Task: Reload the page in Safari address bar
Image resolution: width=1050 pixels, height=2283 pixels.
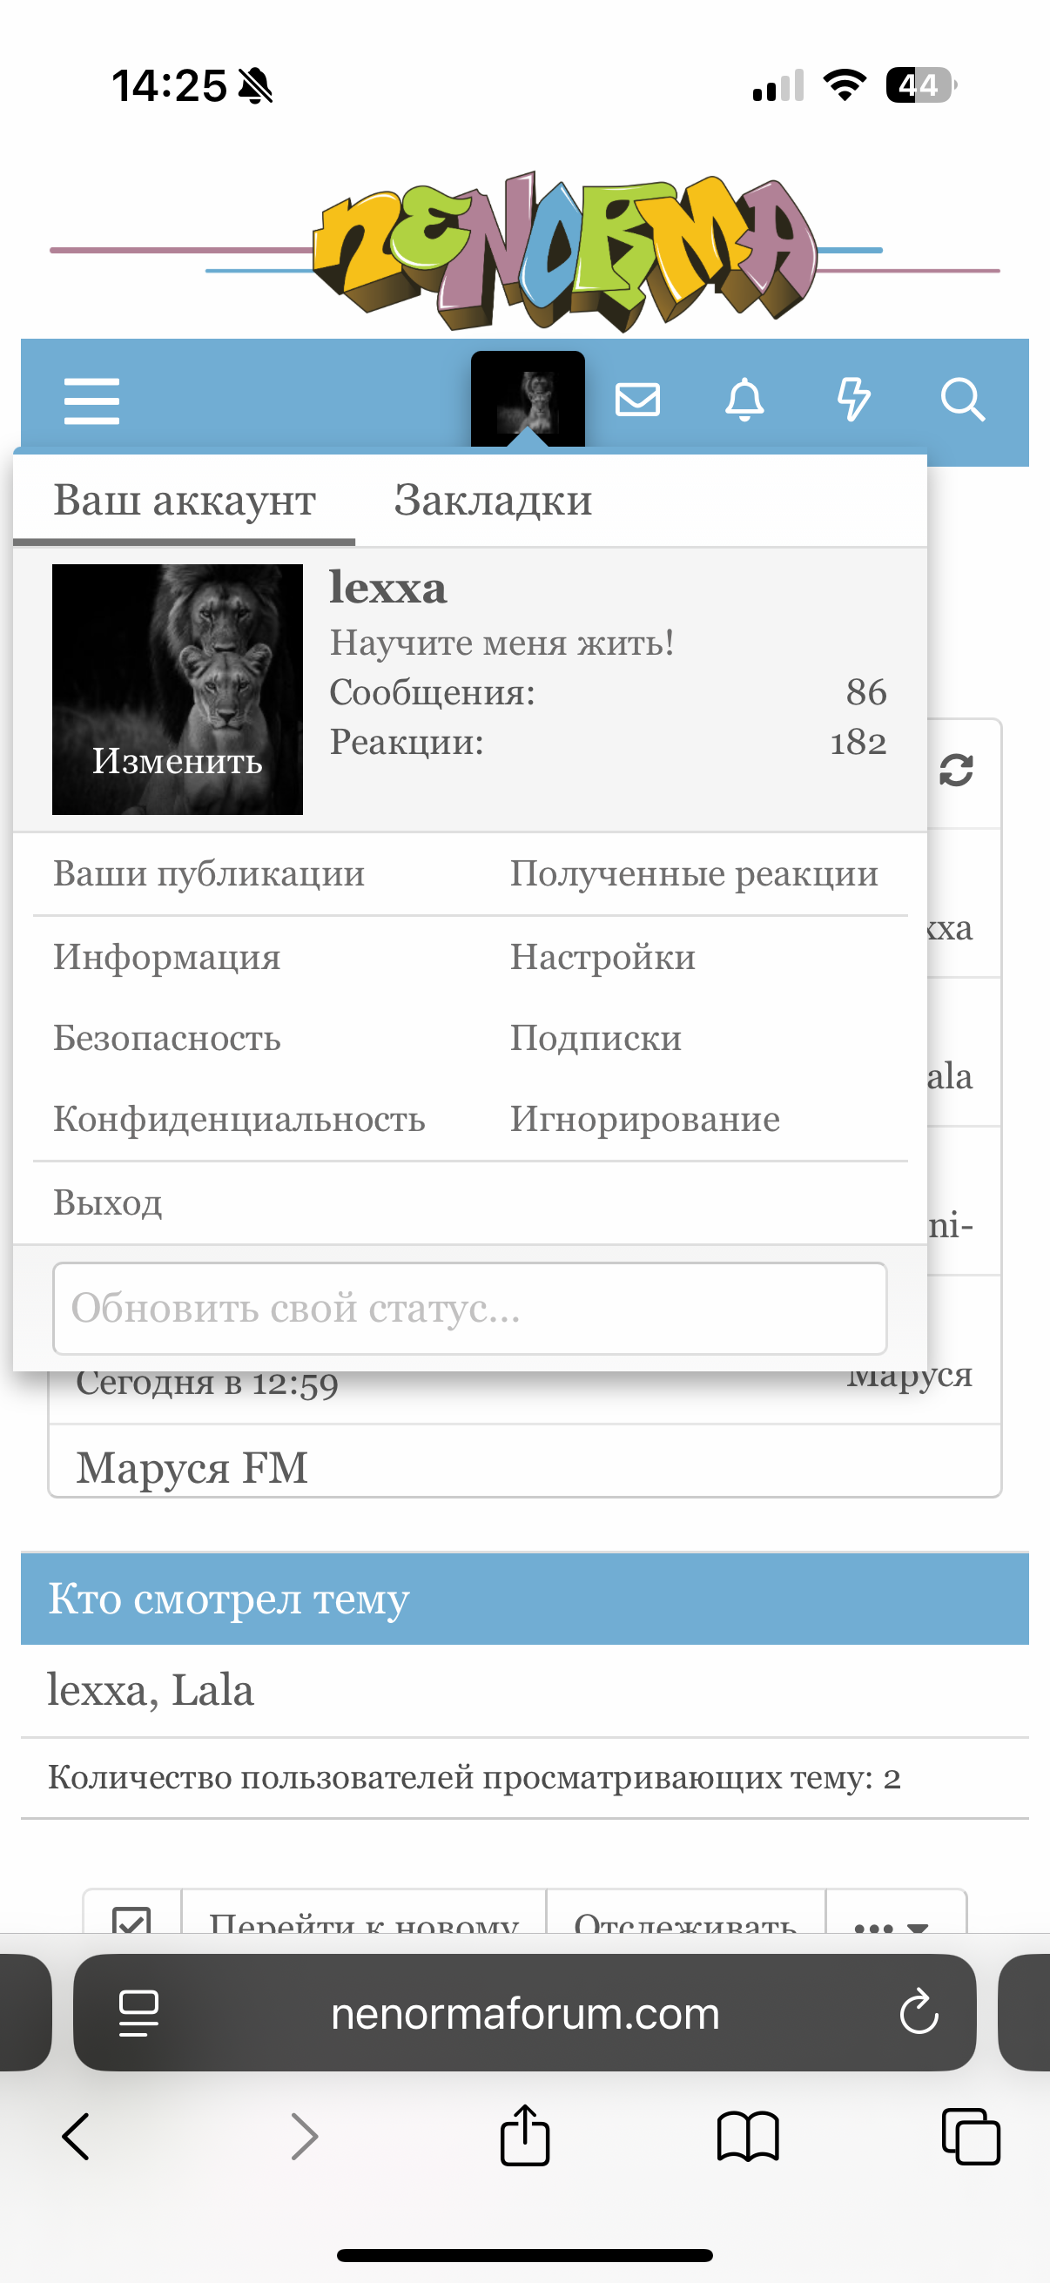Action: coord(918,2012)
